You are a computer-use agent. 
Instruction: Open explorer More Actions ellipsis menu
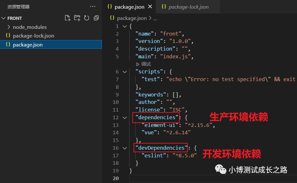coord(93,6)
